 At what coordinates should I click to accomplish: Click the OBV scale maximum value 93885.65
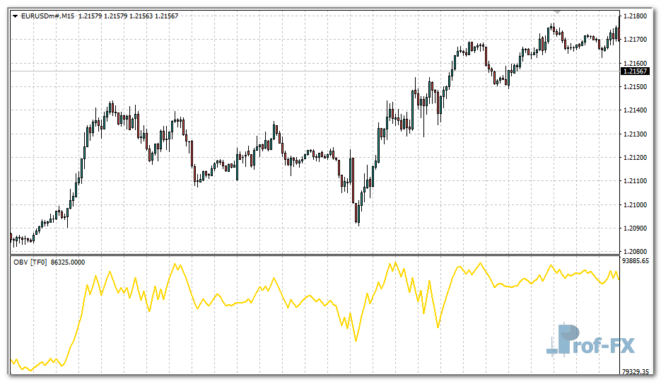tap(637, 261)
